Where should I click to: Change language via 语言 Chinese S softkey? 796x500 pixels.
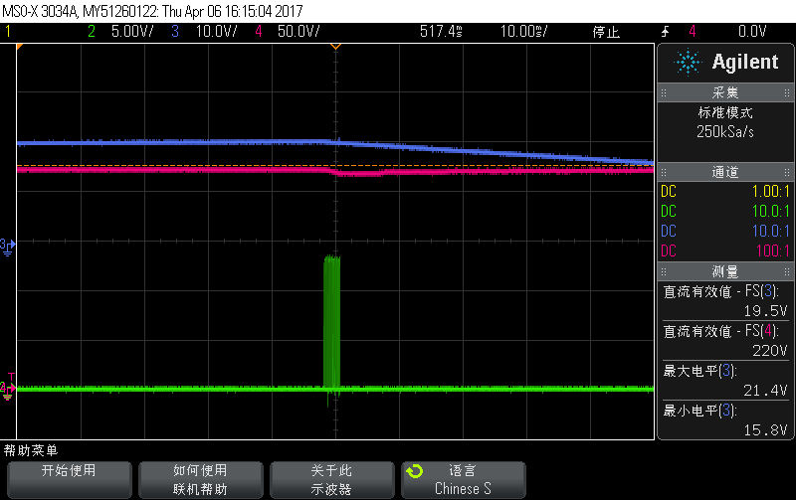coord(464,480)
